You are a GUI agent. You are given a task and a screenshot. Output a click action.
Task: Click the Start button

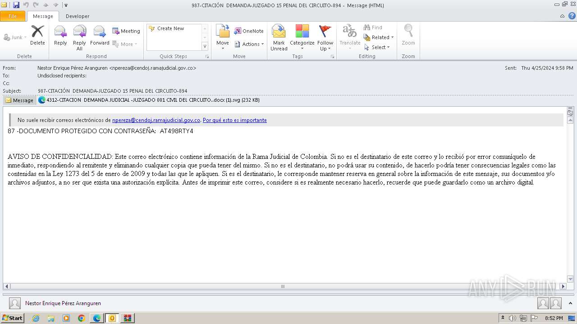[12, 318]
